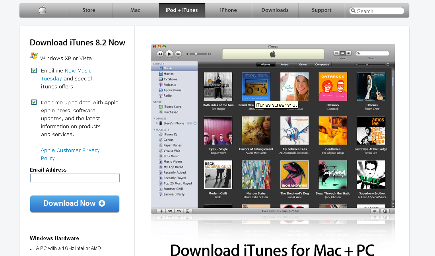
Task: Switch to the Artists tab in iTunes
Action: [284, 64]
